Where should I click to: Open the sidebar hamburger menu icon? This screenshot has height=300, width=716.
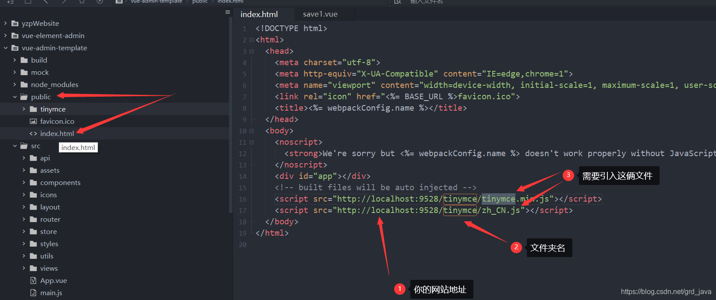[x=228, y=12]
